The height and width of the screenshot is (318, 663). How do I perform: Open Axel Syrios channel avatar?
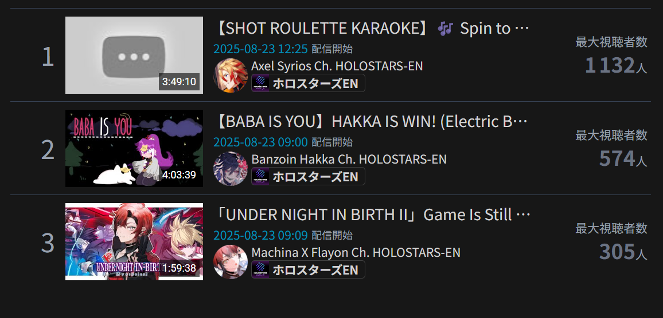pos(231,75)
